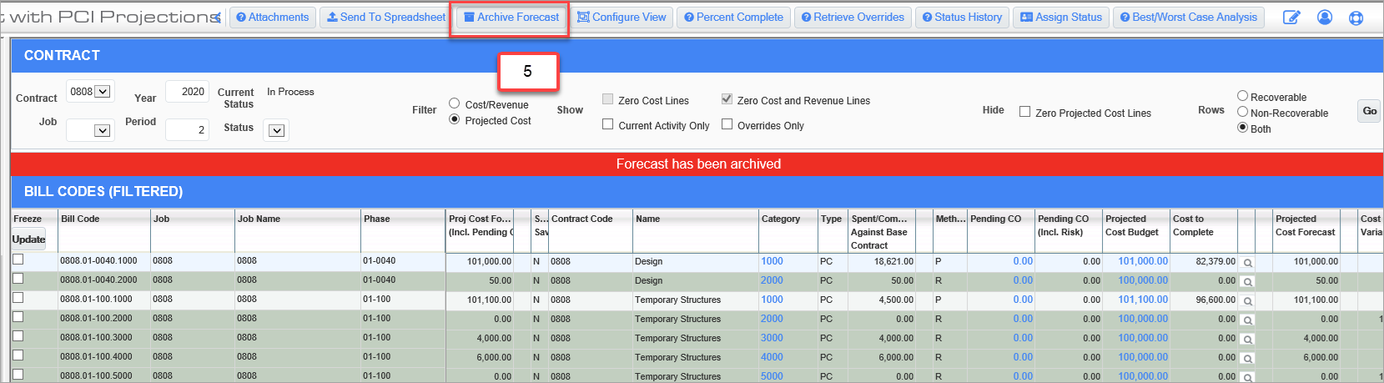Select Cost/Revenue filter radio button

pos(455,103)
